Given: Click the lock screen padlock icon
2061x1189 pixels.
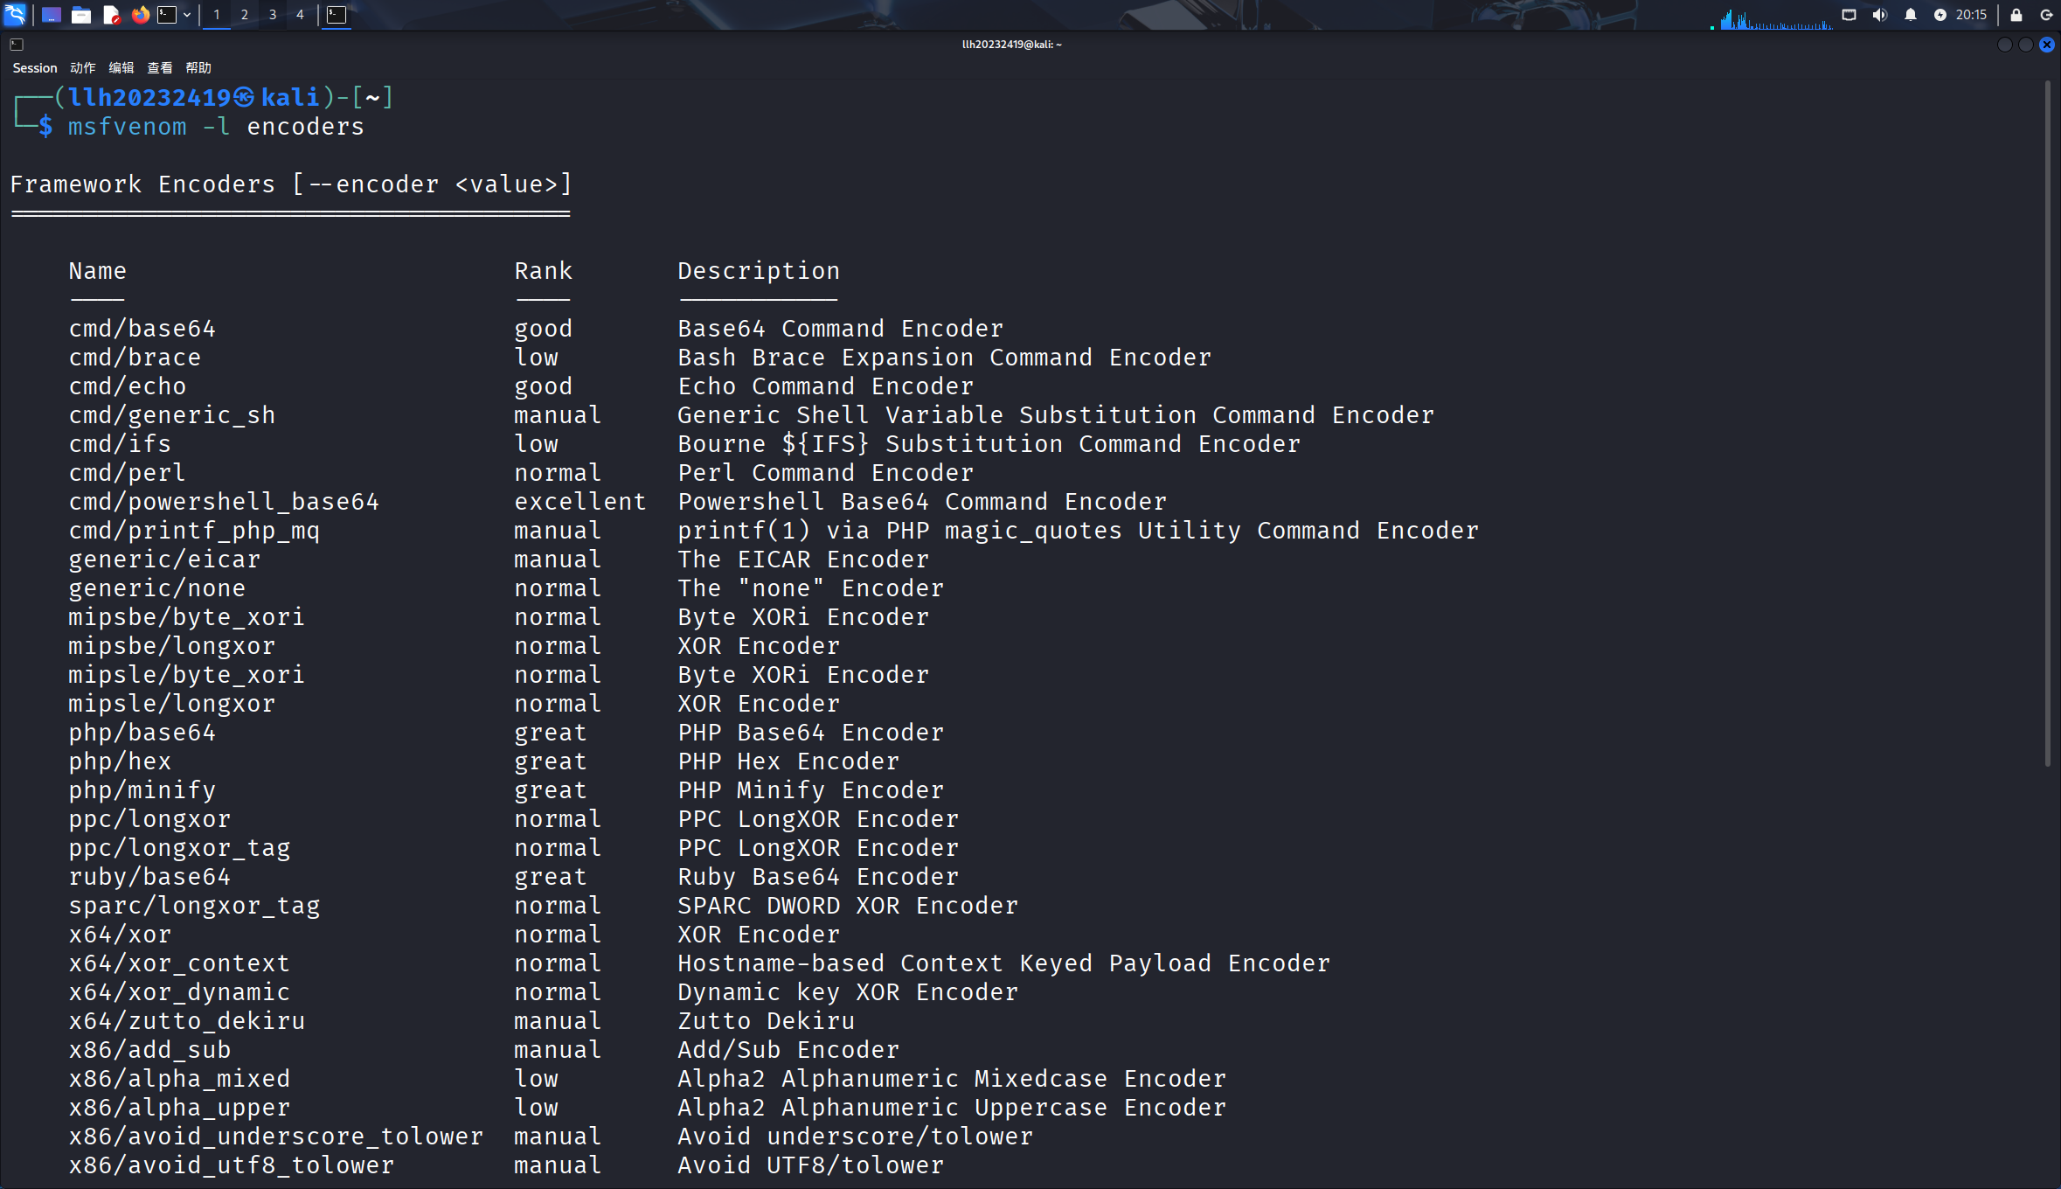Looking at the screenshot, I should point(2016,14).
